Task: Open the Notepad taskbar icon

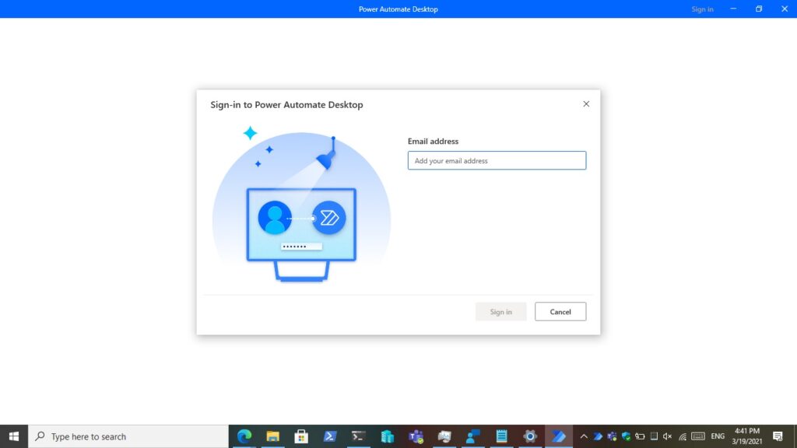Action: point(501,436)
